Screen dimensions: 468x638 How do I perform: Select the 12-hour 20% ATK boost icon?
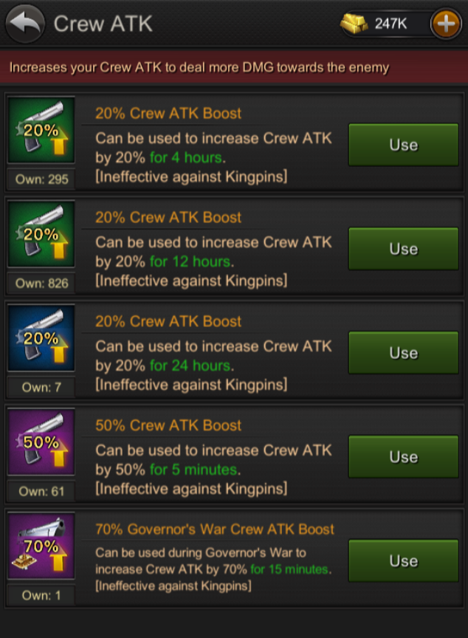pyautogui.click(x=41, y=235)
